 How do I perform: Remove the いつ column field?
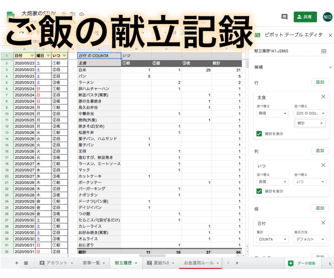point(323,165)
